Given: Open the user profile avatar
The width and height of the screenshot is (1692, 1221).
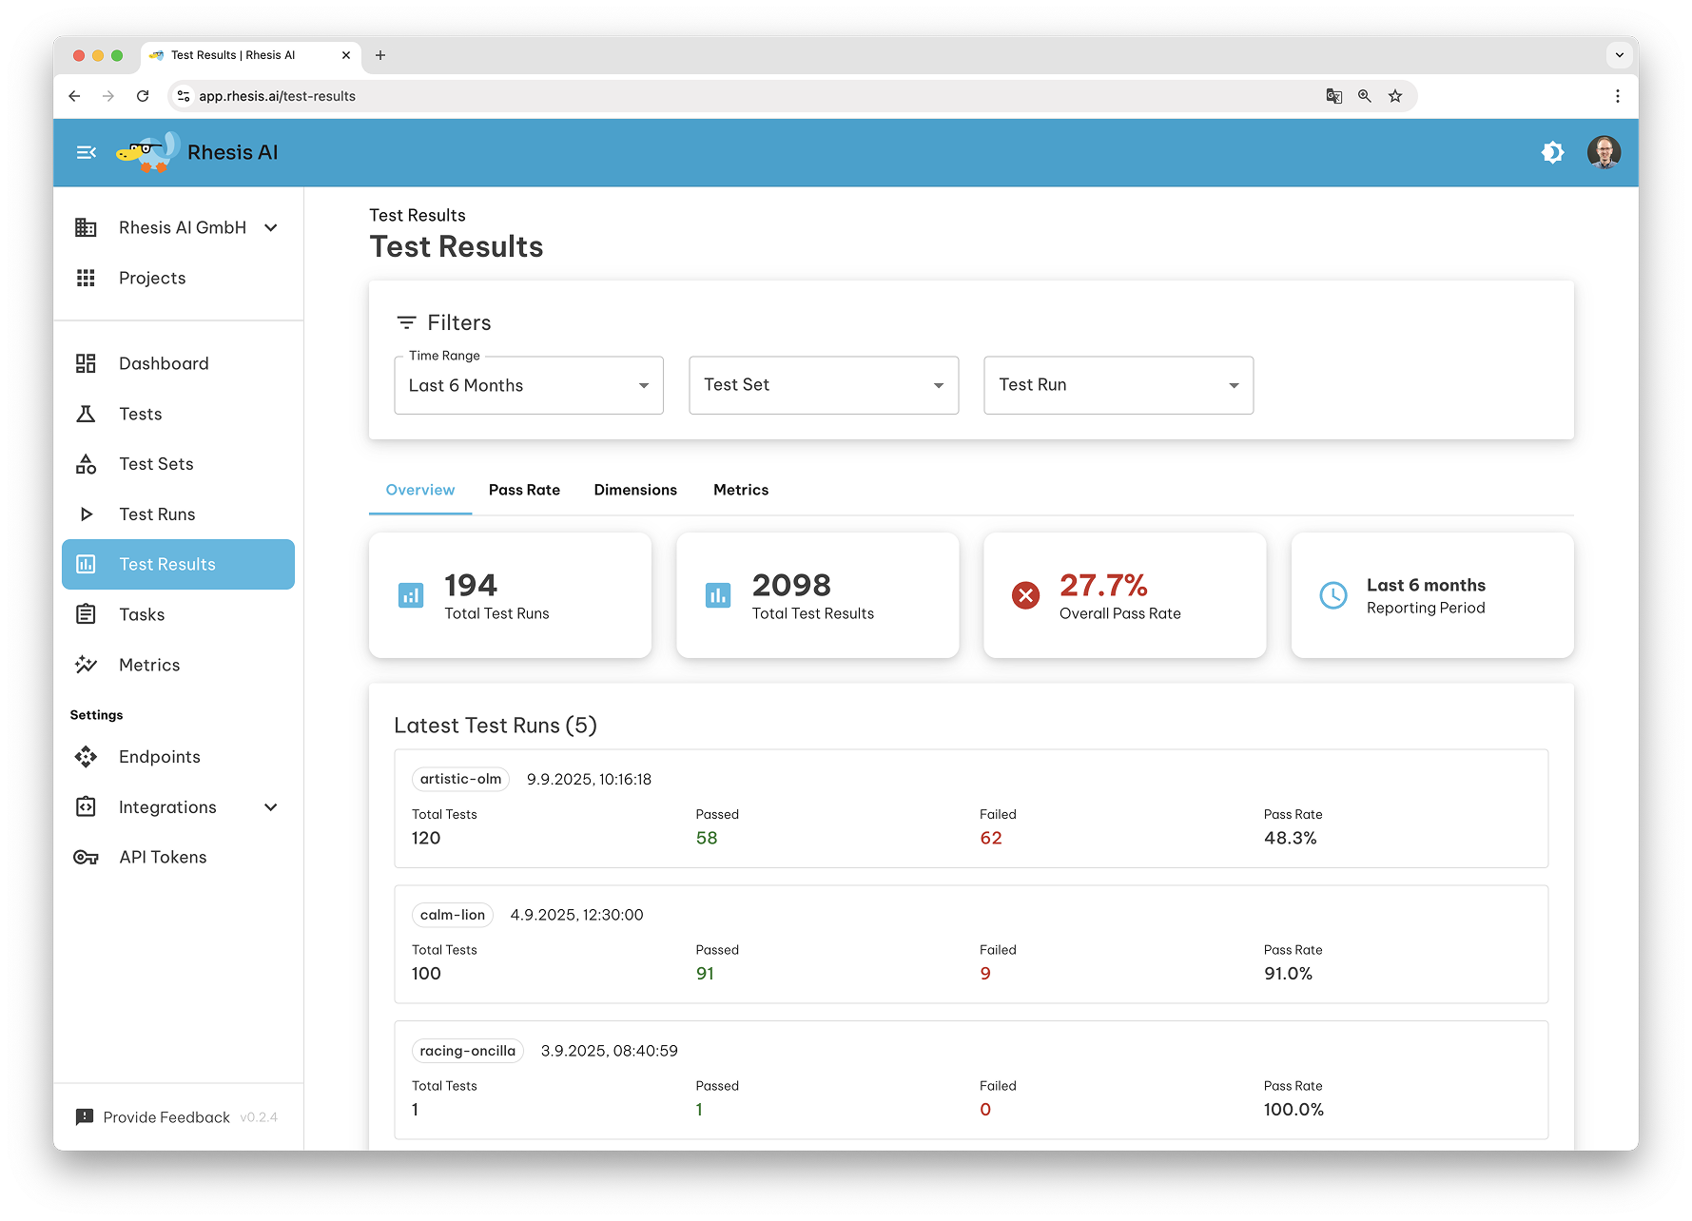Looking at the screenshot, I should (1604, 152).
